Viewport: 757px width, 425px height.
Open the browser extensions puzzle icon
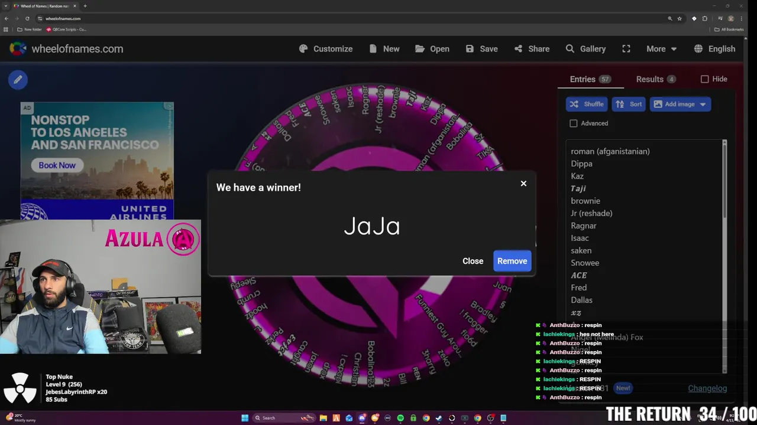(704, 18)
